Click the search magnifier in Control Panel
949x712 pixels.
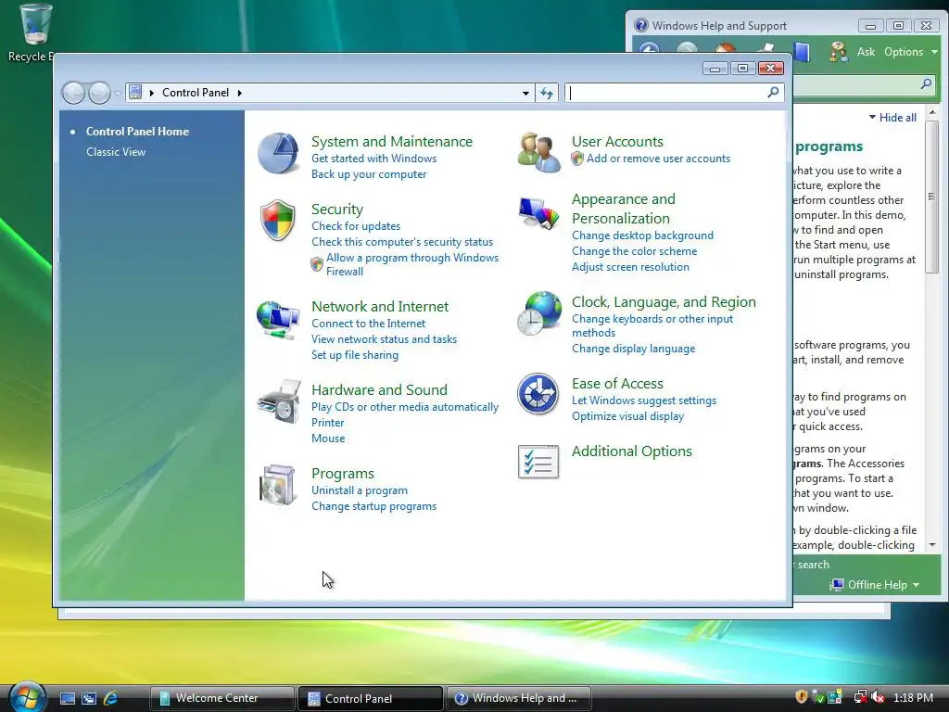click(773, 93)
